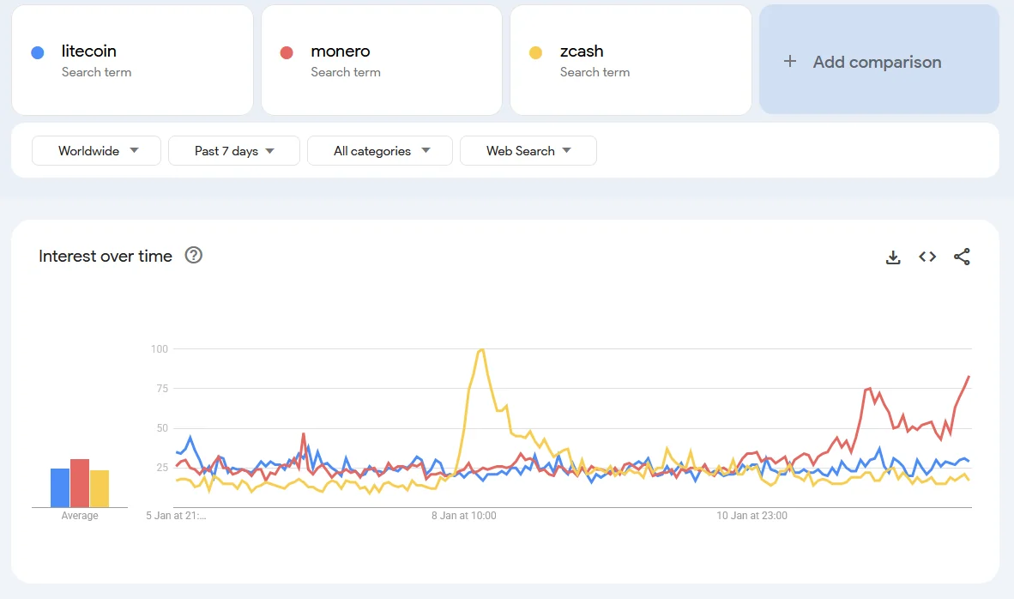Download the interest over time data

pyautogui.click(x=893, y=257)
